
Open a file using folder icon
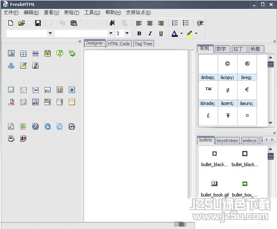(22, 23)
